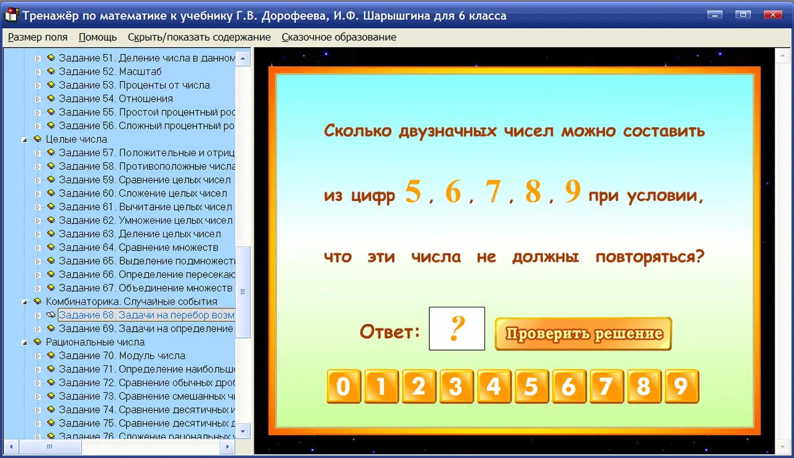Click the book icon beside Целые числа
Screen dimensions: 794x458
(x=38, y=139)
